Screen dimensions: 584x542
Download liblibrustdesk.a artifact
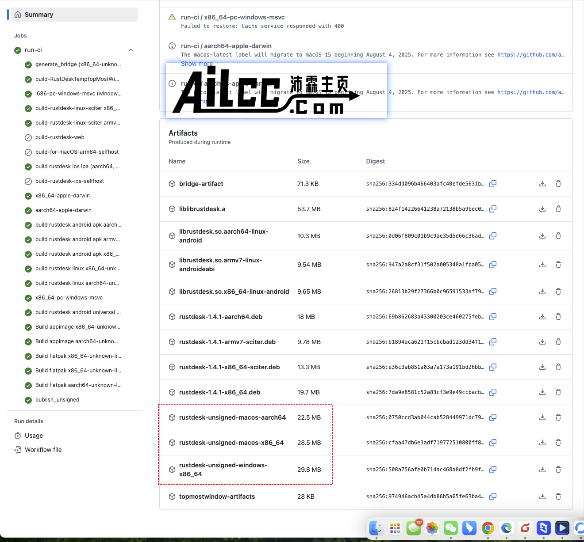click(542, 209)
